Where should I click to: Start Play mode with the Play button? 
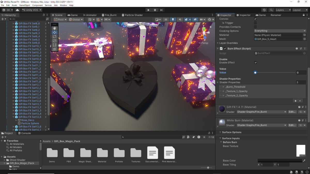coord(148,10)
